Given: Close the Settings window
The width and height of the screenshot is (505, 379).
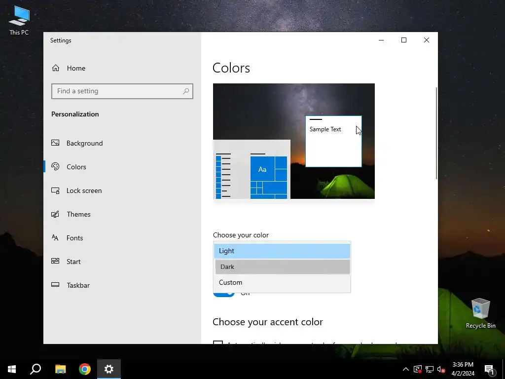Looking at the screenshot, I should click(427, 40).
